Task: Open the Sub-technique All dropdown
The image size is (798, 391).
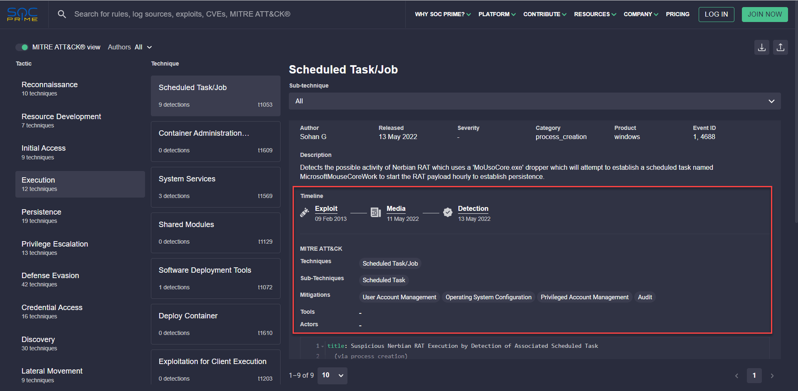Action: click(x=534, y=101)
